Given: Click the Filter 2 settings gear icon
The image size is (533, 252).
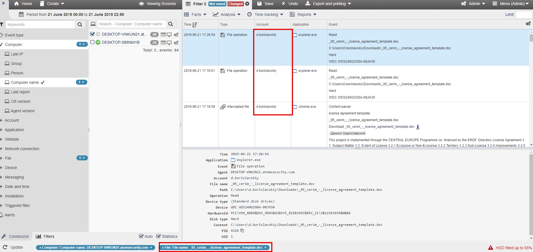Looking at the screenshot, I should pos(247,4).
